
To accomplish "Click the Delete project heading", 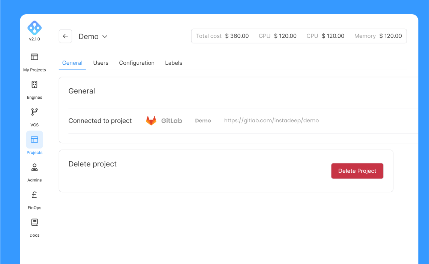I will click(93, 164).
